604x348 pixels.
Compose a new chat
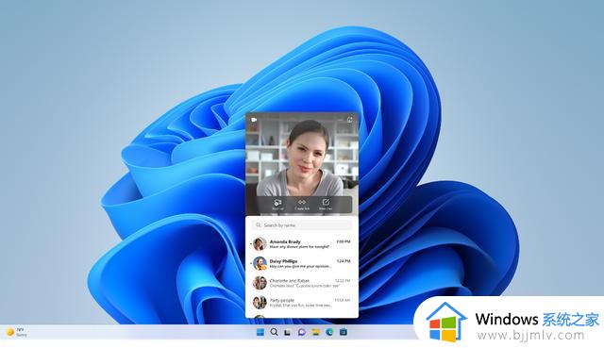coord(326,205)
